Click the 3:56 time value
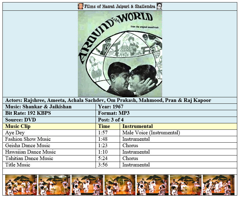Screen dimensions: 240x198 103,165
